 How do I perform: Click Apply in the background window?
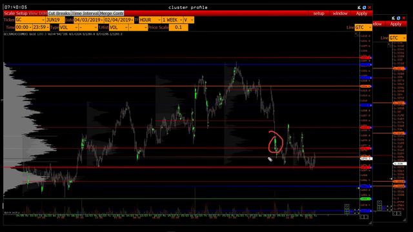coord(396,24)
